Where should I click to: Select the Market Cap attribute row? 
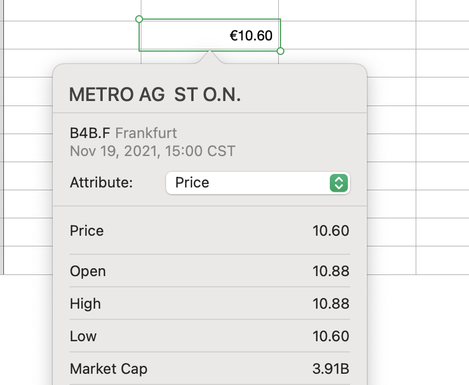209,369
